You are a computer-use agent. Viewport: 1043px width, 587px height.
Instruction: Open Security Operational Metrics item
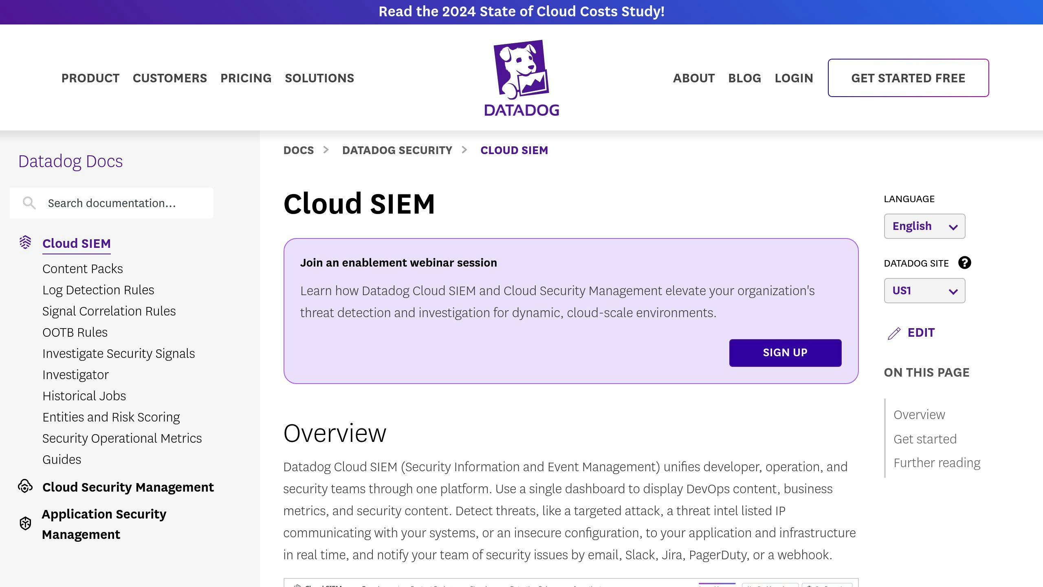(x=122, y=438)
